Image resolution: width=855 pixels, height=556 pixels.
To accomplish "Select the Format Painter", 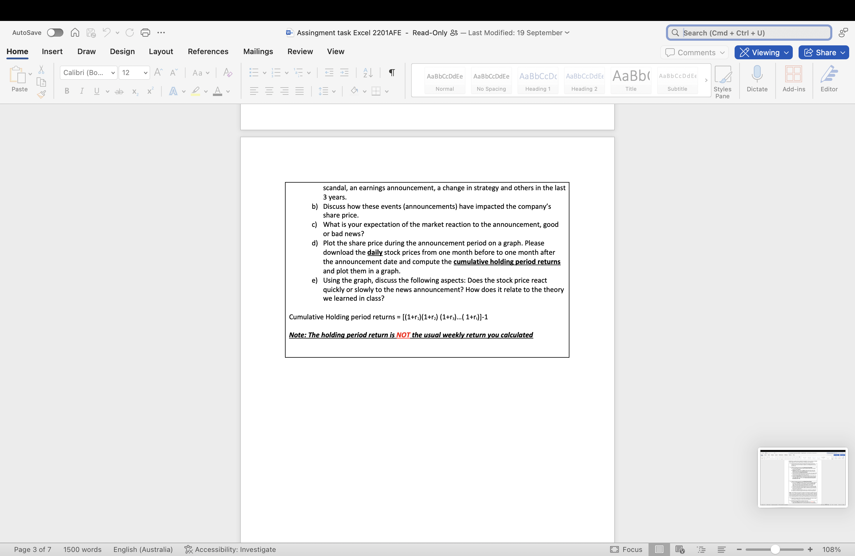I will (x=41, y=95).
